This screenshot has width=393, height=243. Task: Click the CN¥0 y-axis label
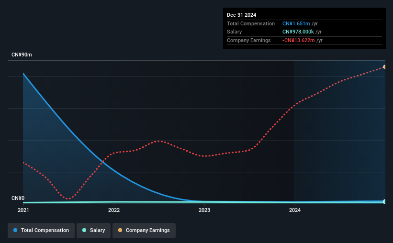click(x=18, y=198)
